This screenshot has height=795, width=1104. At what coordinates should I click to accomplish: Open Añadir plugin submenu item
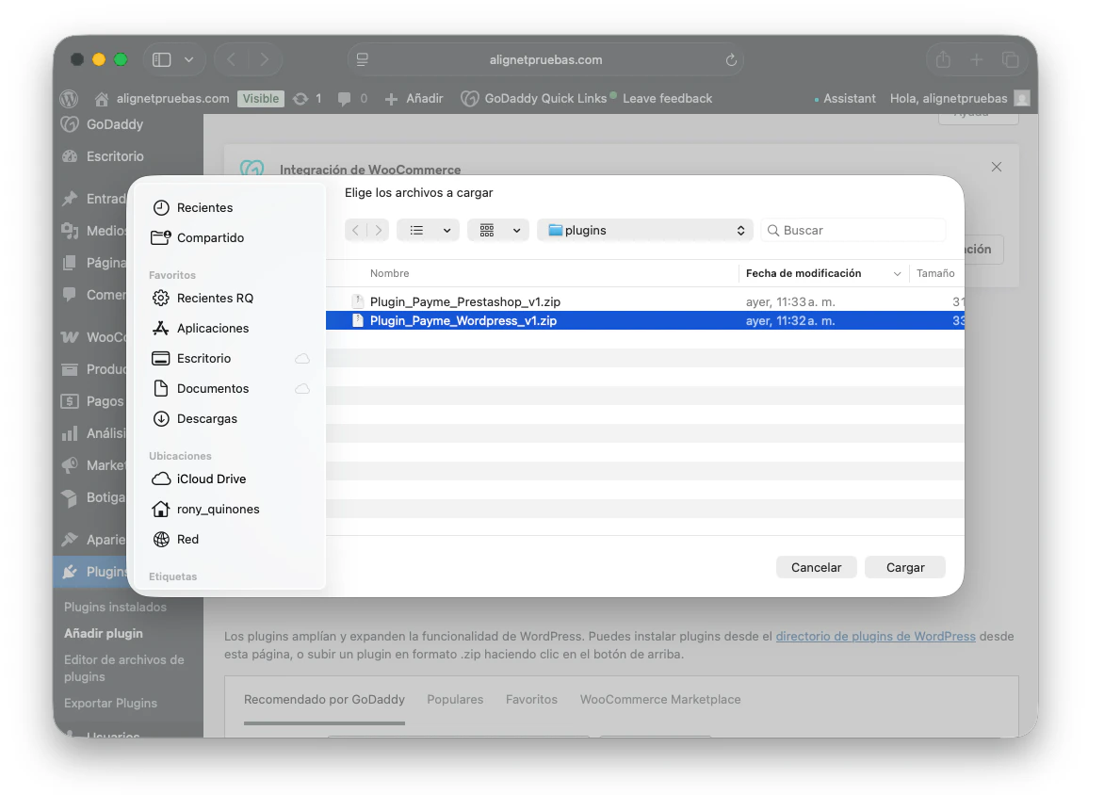coord(104,634)
